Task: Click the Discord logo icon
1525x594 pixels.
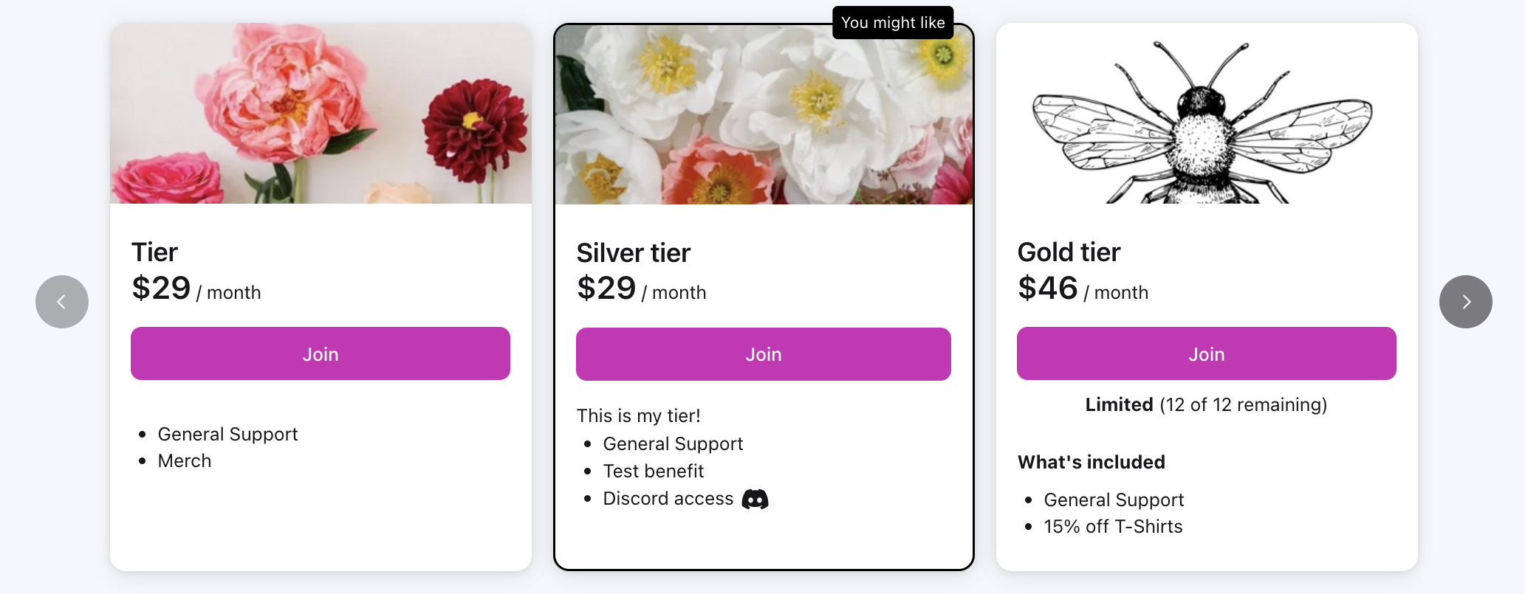Action: [x=755, y=500]
